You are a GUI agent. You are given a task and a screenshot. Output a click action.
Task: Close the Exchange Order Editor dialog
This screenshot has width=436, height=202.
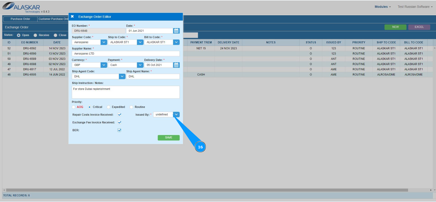72,17
